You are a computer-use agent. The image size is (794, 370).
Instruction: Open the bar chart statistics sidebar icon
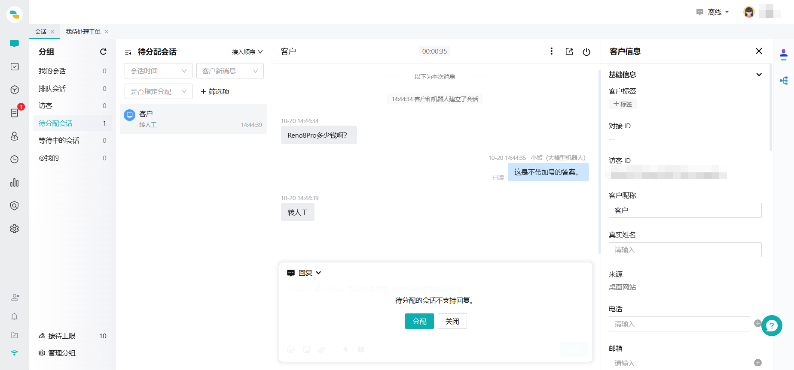pyautogui.click(x=14, y=182)
